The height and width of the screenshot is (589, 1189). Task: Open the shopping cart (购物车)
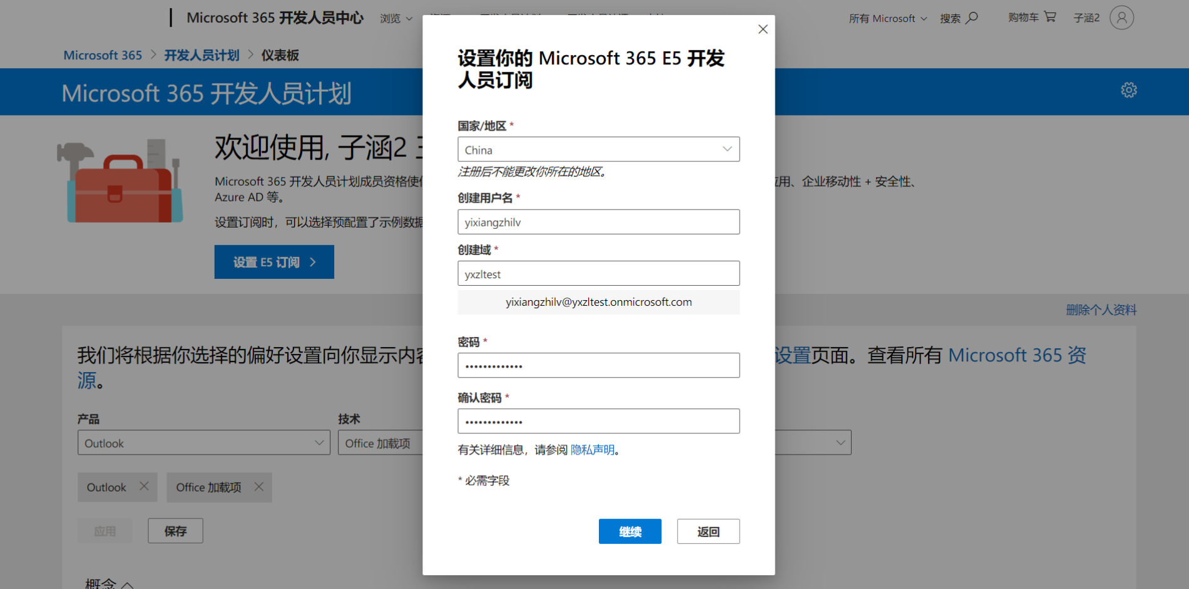click(1032, 18)
